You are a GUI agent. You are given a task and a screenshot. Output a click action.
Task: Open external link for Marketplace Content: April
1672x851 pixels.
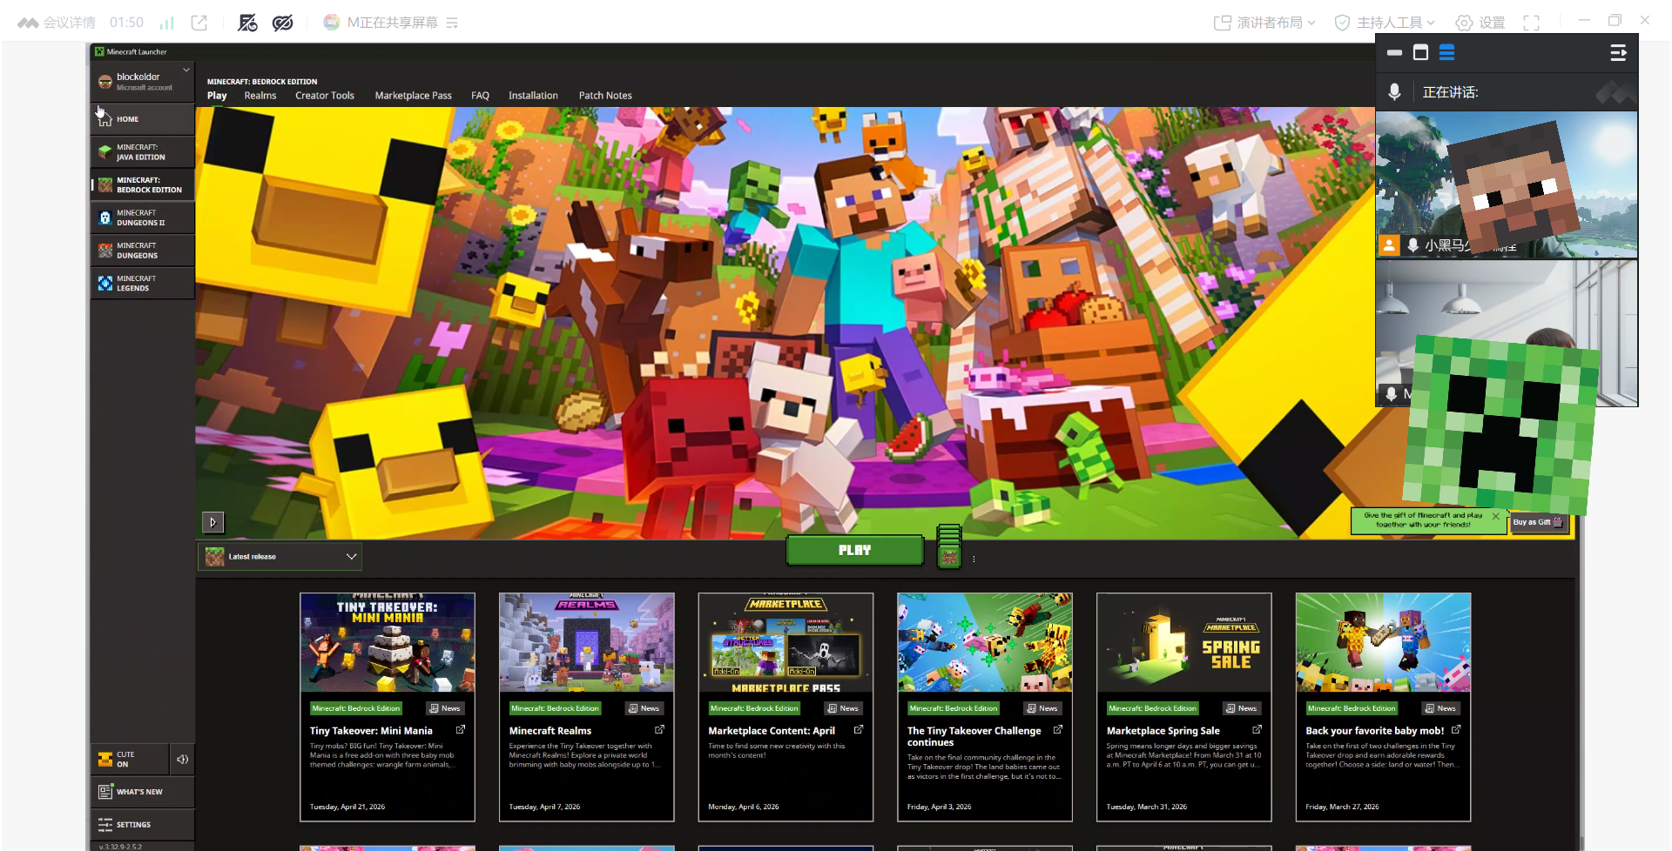coord(859,730)
